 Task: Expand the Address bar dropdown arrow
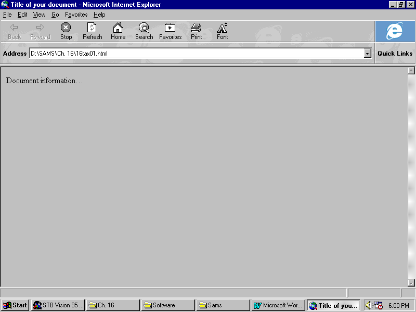click(368, 54)
